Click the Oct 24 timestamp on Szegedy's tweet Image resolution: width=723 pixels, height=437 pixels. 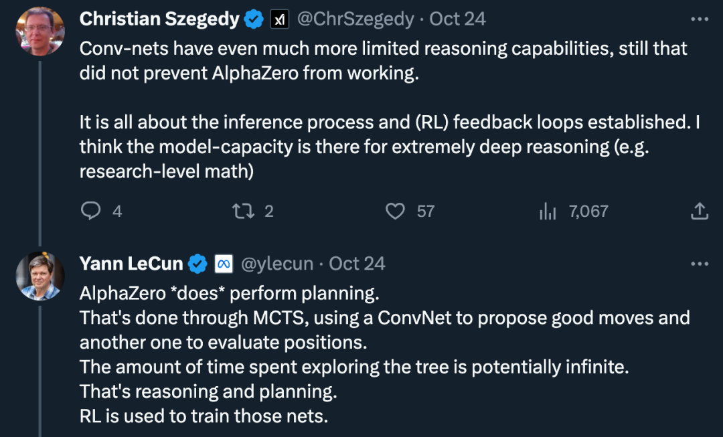[x=457, y=19]
